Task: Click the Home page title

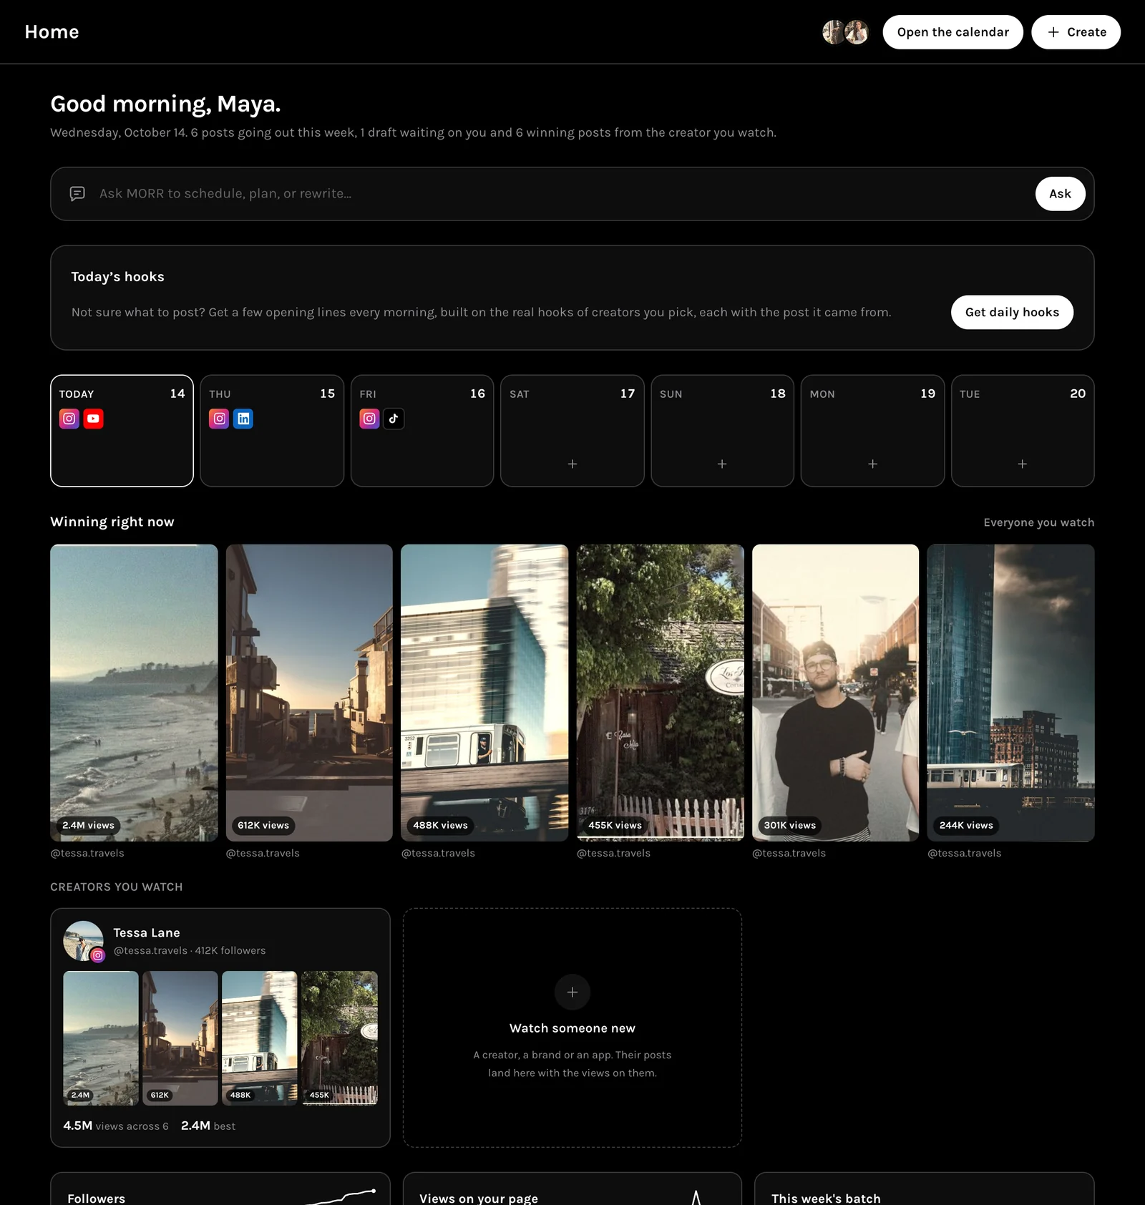Action: pyautogui.click(x=52, y=32)
